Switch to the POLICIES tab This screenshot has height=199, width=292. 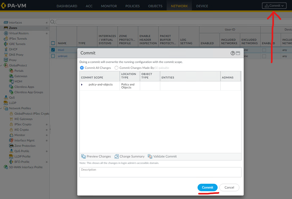tap(133, 6)
